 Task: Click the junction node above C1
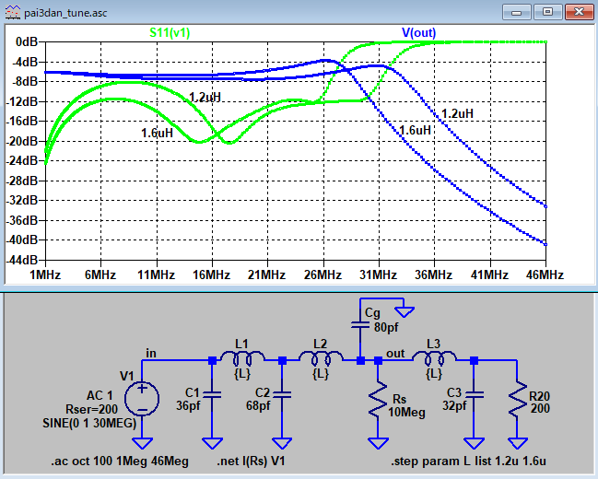[x=212, y=360]
